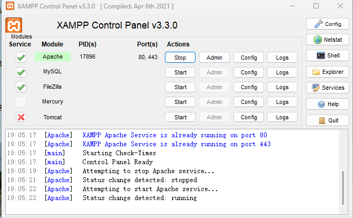
Task: Toggle the MySQL service checkbox
Action: pos(21,72)
